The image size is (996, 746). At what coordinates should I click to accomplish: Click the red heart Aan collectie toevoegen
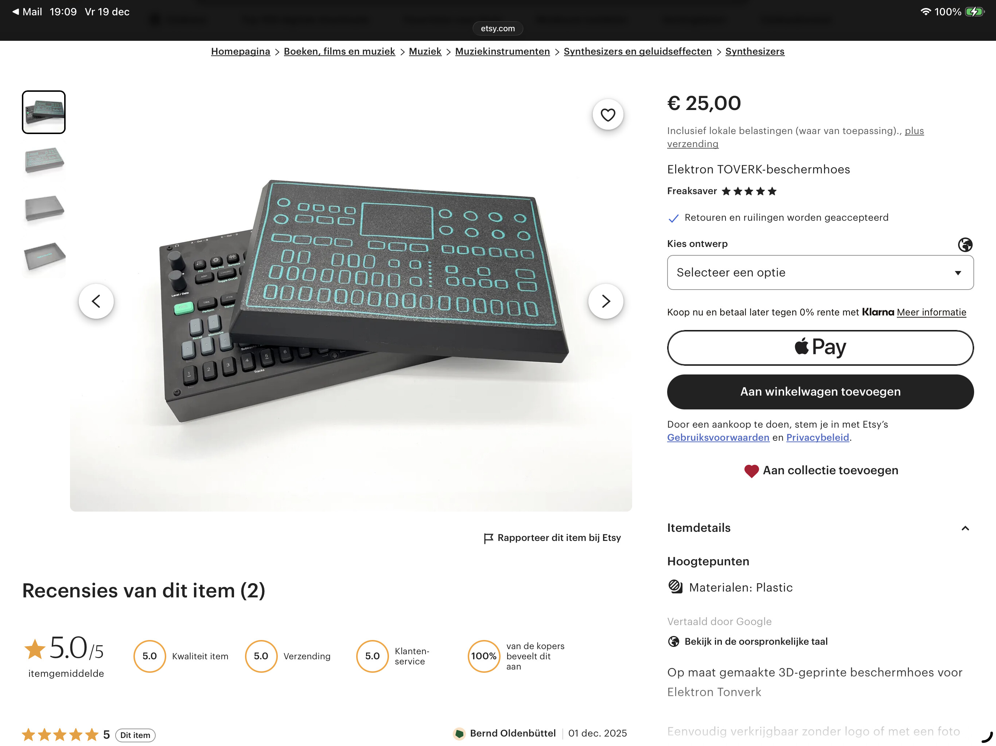coord(751,471)
